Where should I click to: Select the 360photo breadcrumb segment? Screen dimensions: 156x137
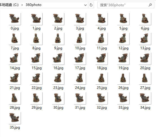click(x=34, y=5)
